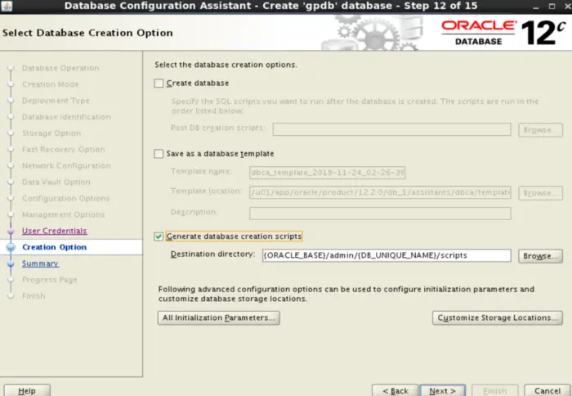The image size is (572, 396).
Task: Click Data Vault Option step text
Action: tap(56, 182)
